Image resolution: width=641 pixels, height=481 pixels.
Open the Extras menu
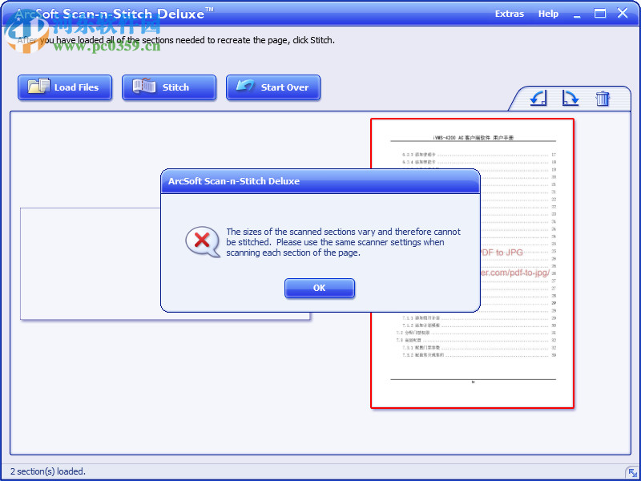(x=510, y=14)
